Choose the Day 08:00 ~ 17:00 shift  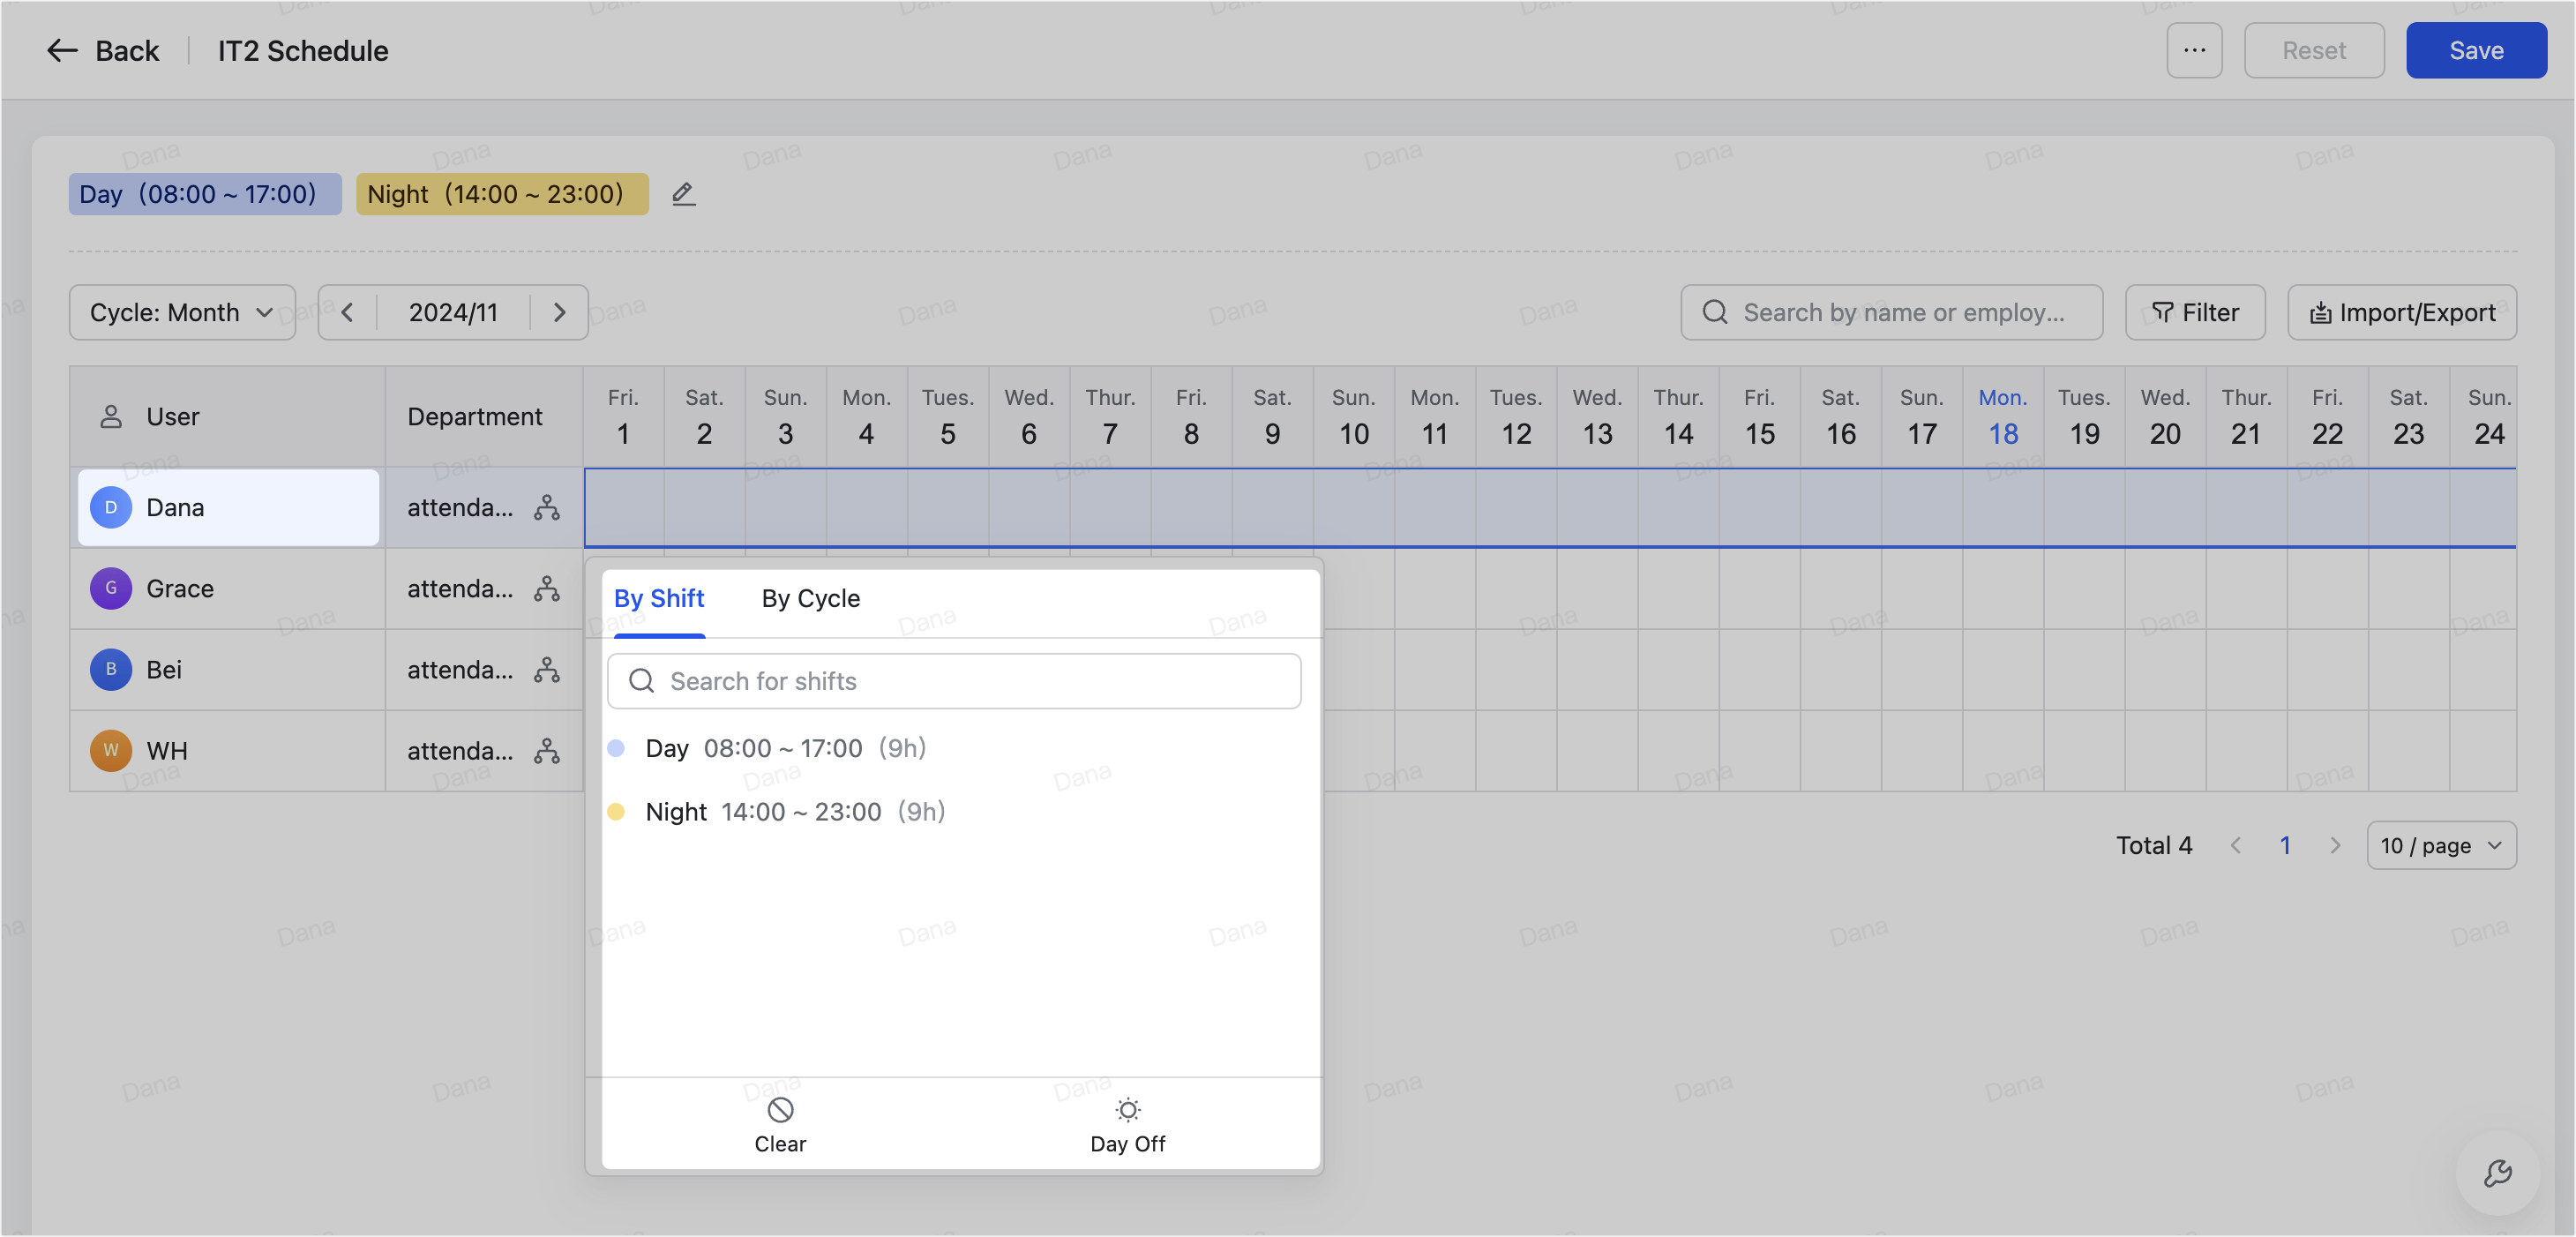[785, 748]
